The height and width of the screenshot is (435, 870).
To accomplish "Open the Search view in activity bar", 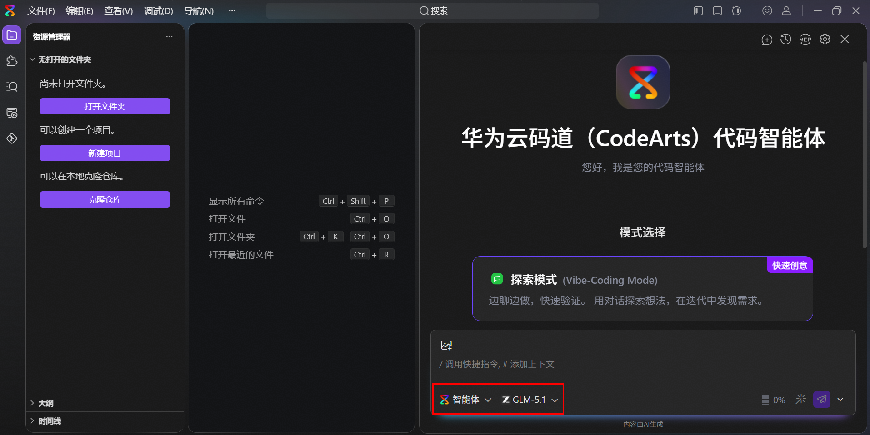I will tap(12, 87).
